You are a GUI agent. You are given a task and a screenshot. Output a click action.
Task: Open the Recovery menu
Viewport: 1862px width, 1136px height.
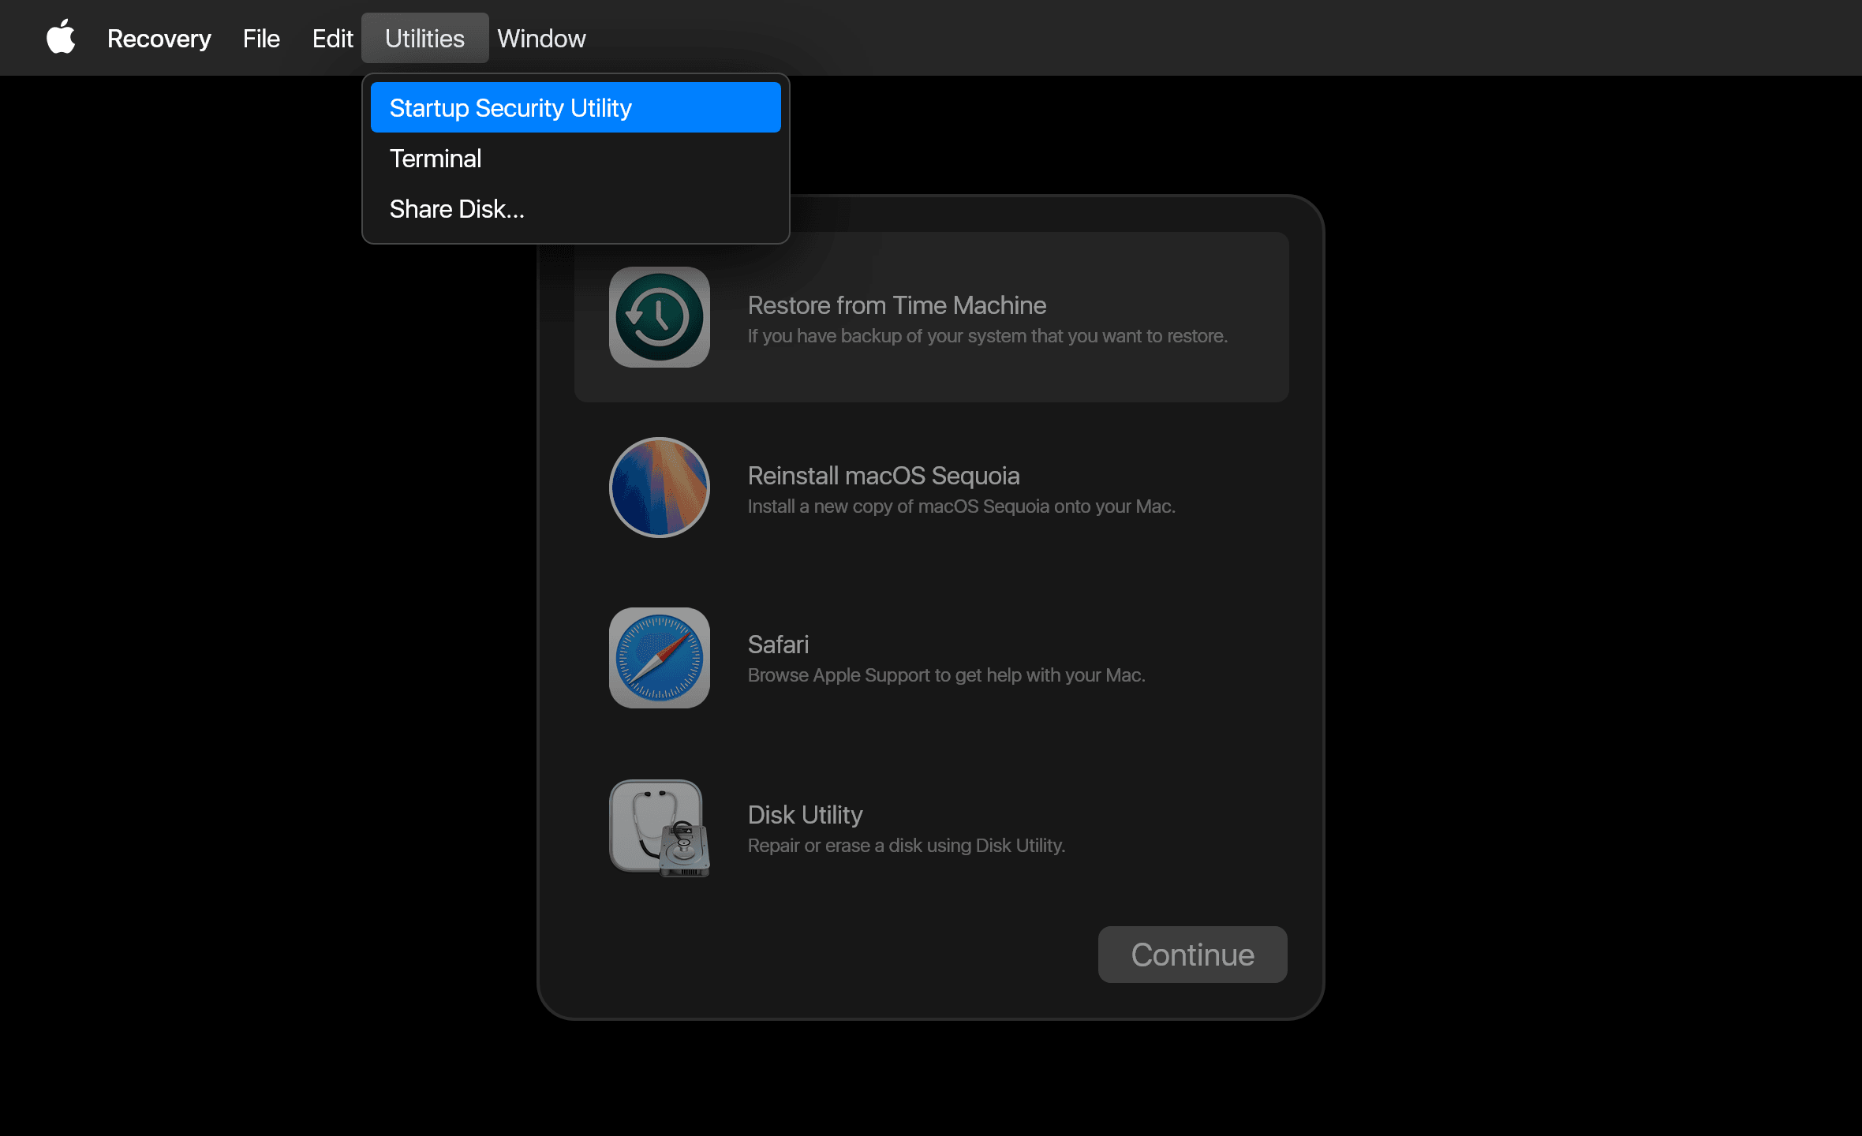[159, 37]
